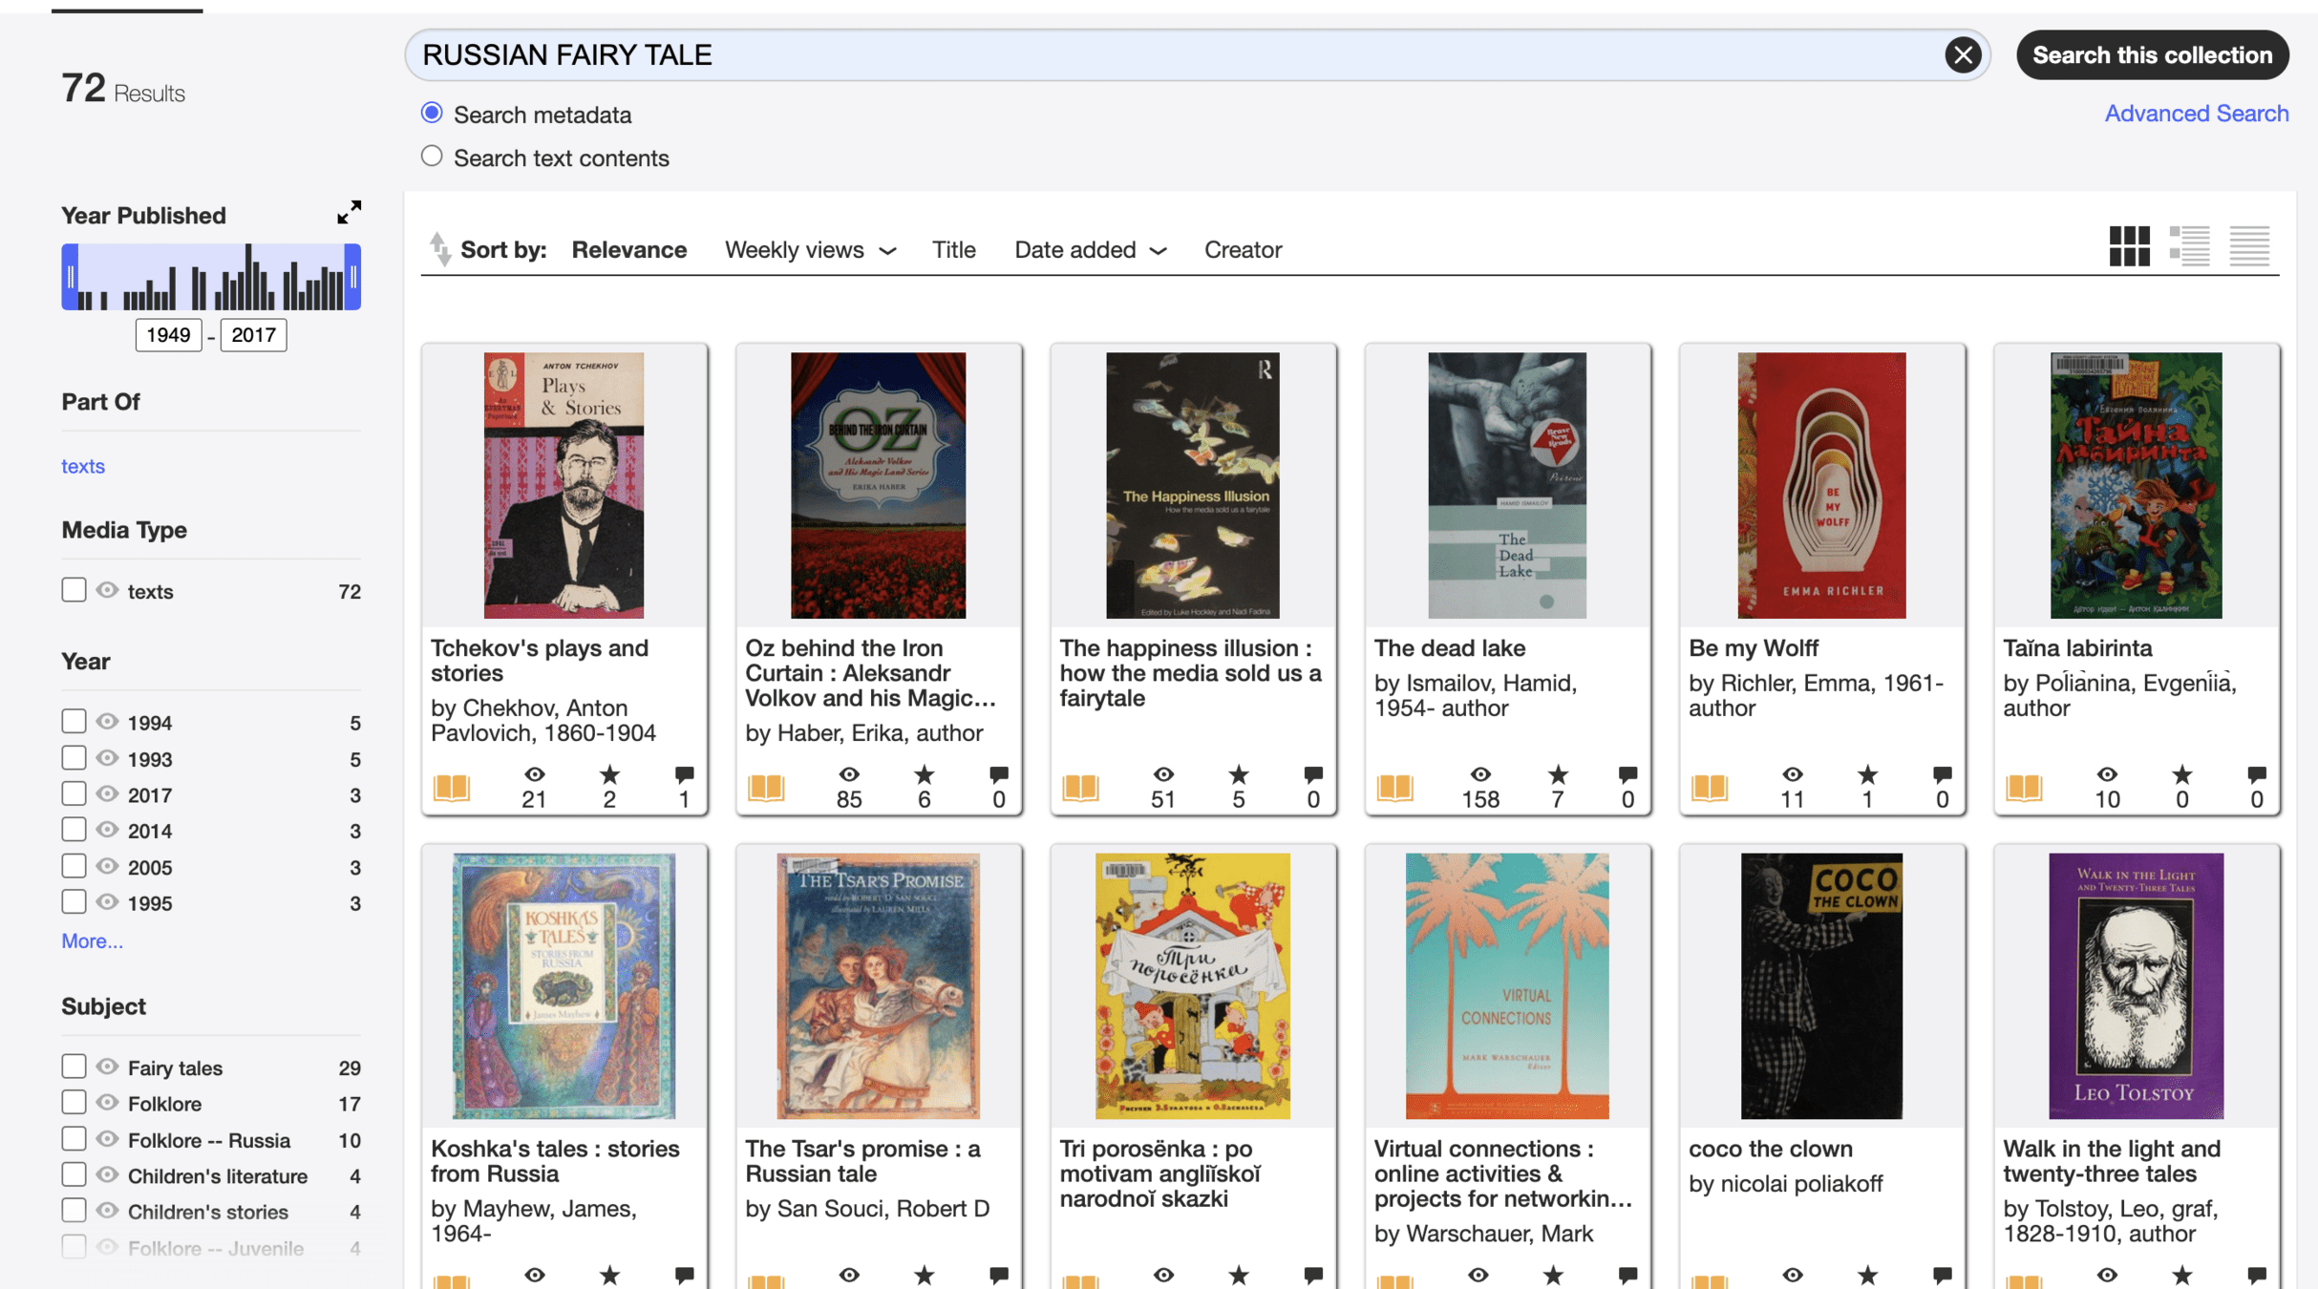Sort results by Title
This screenshot has width=2318, height=1289.
tap(953, 250)
